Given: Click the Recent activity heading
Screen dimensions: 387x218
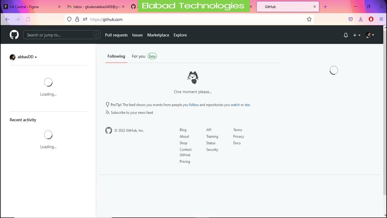Looking at the screenshot, I should (x=23, y=120).
